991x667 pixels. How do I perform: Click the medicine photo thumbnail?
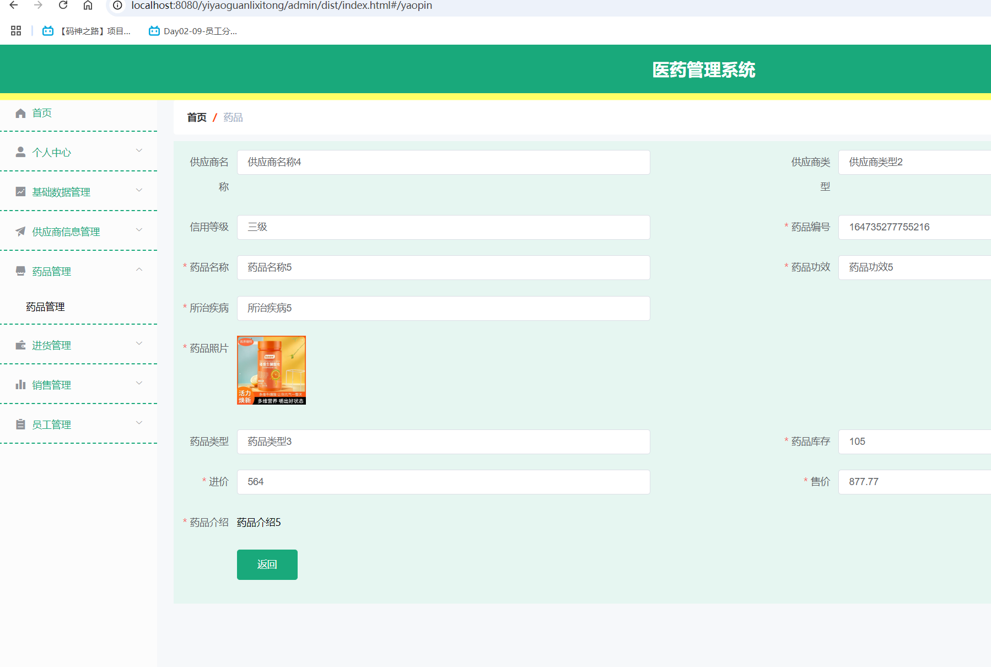coord(271,370)
